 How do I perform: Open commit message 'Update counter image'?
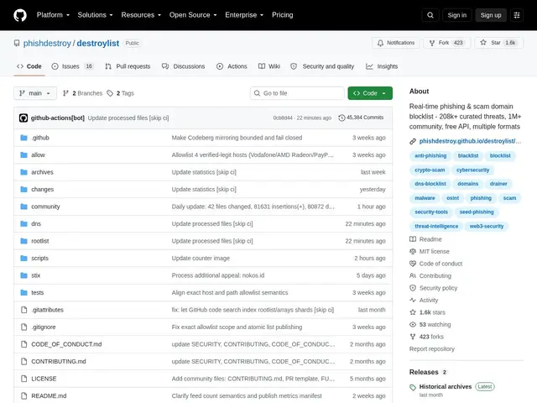point(201,258)
